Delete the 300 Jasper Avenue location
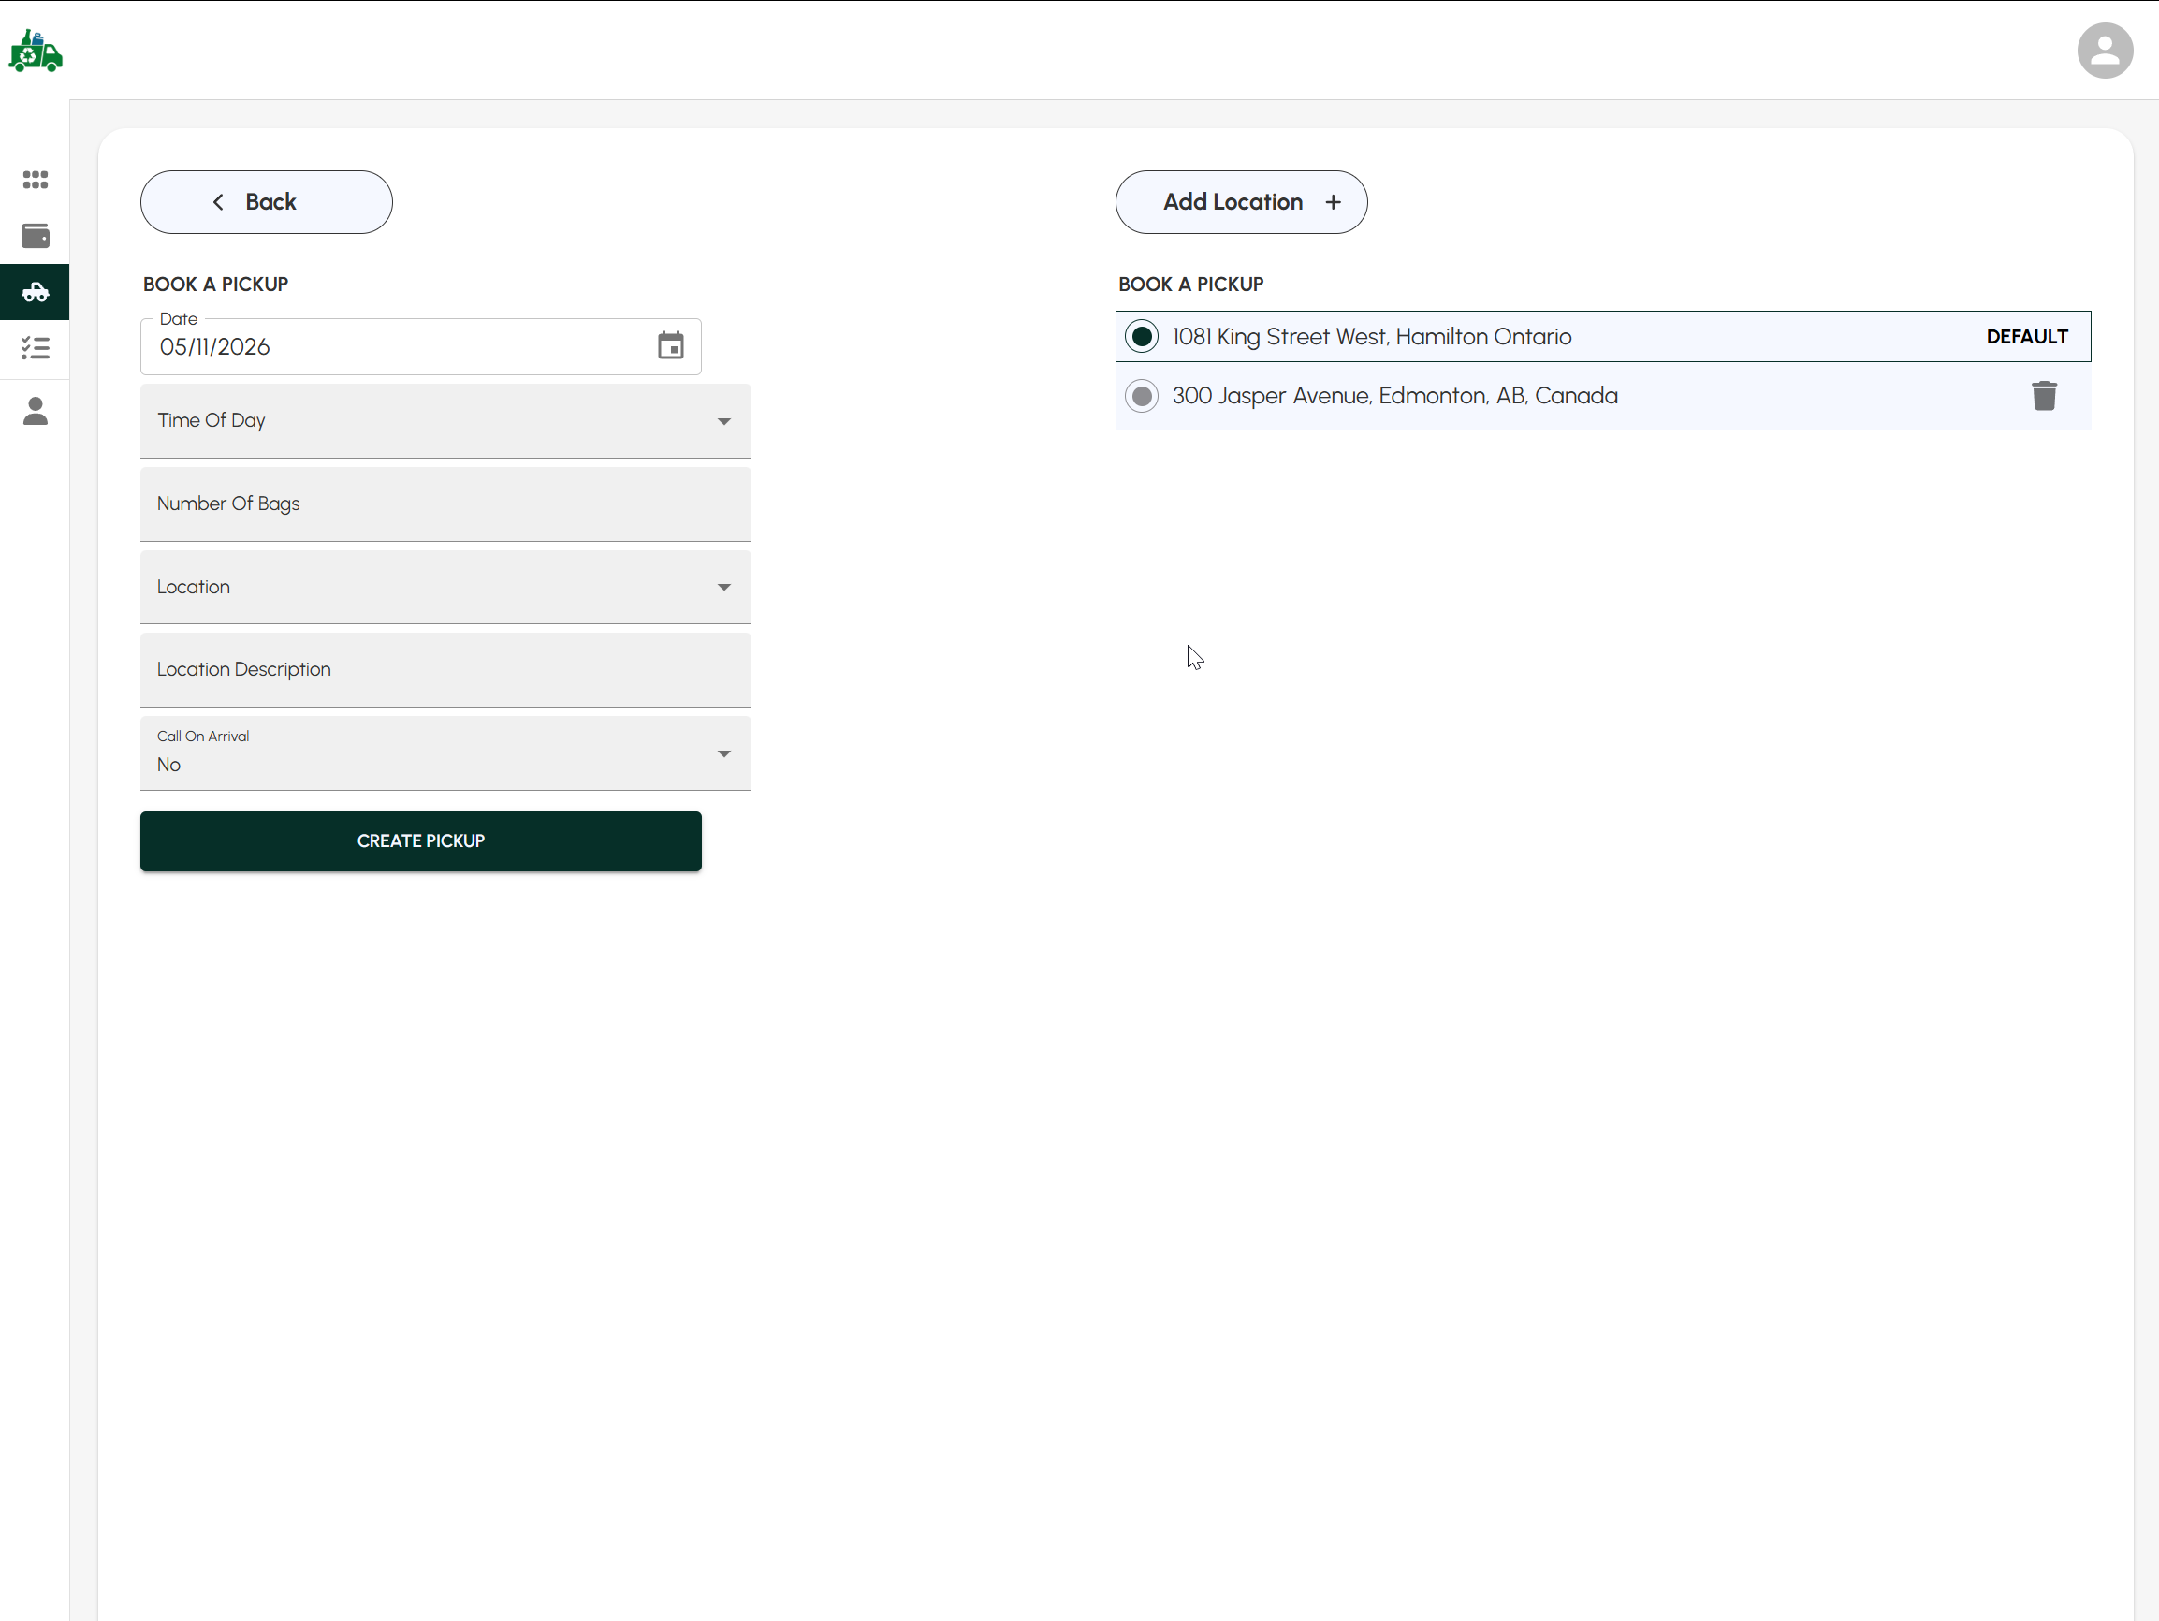The image size is (2159, 1621). point(2044,395)
